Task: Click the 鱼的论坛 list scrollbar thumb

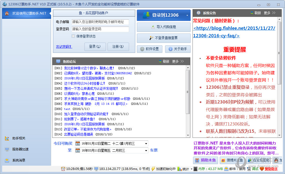Action: (x=188, y=92)
